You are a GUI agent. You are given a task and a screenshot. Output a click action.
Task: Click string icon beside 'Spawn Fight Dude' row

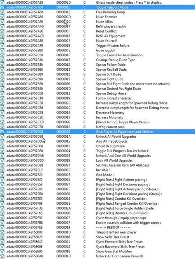(x=2, y=79)
